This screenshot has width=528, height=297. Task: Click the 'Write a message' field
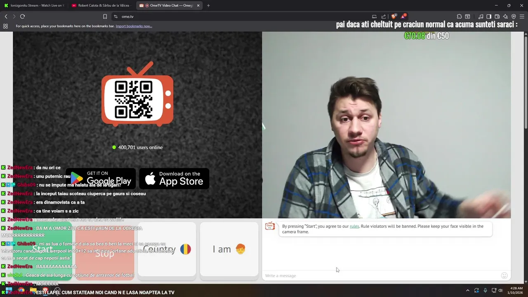[380, 276]
